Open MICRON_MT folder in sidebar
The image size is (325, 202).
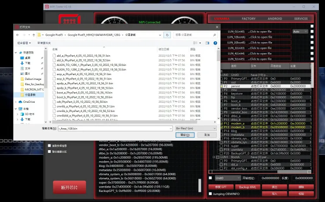[32, 90]
